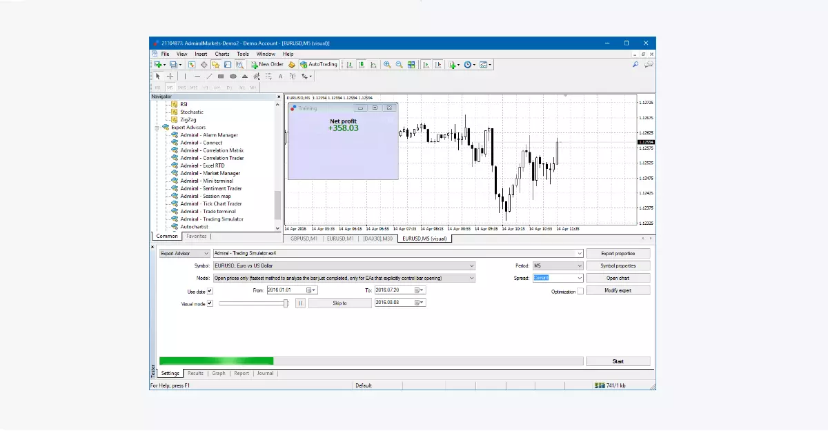Enable chart shift icon
The width and height of the screenshot is (828, 433).
[439, 64]
